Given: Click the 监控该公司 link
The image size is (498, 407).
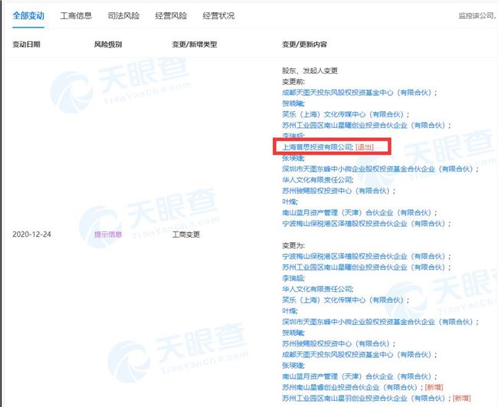Looking at the screenshot, I should (x=477, y=15).
